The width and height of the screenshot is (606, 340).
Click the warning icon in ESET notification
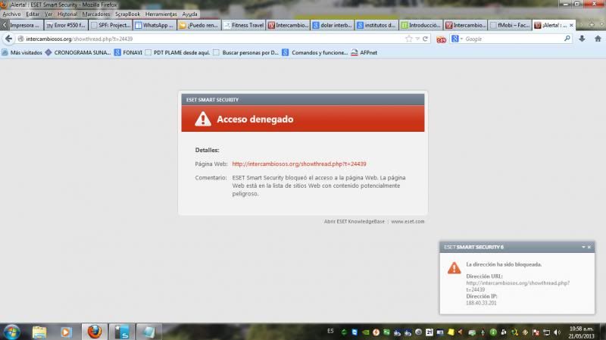pos(454,268)
